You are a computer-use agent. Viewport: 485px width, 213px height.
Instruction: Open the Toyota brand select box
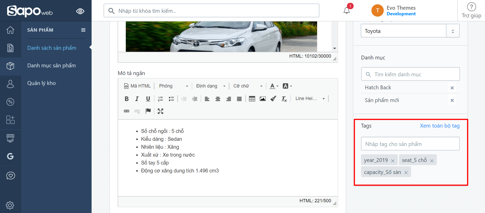(410, 31)
